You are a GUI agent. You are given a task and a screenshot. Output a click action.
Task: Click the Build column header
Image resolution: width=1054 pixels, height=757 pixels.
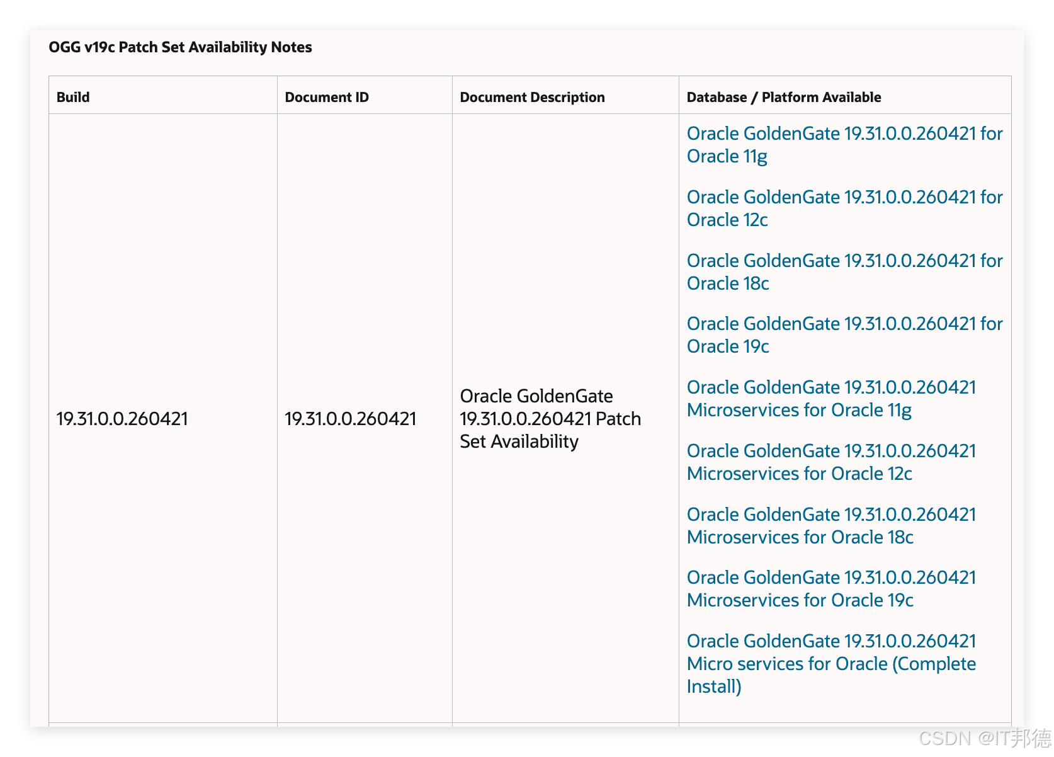tap(73, 97)
